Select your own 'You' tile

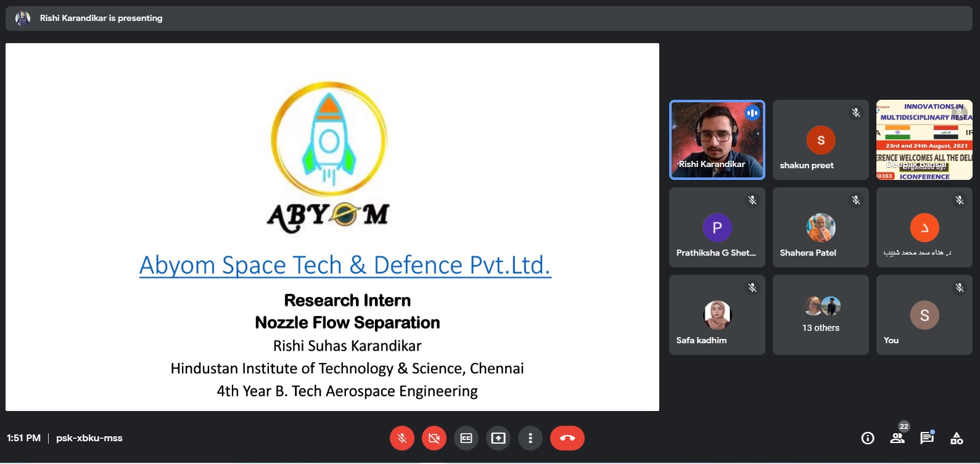click(x=924, y=315)
